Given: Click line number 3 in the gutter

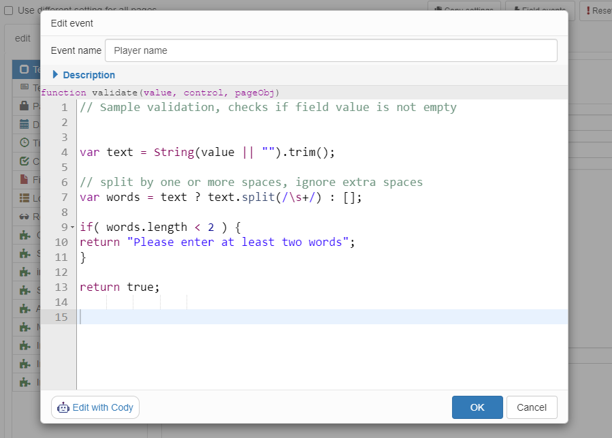Looking at the screenshot, I should coord(65,137).
